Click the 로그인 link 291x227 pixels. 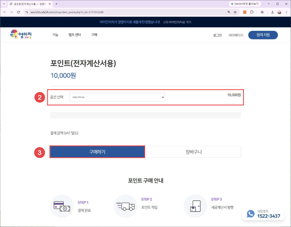tap(218, 35)
